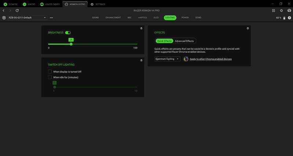The height and width of the screenshot is (156, 293).
Task: Click the Razer Kraken V4 Pro title text
Action: (146, 11)
